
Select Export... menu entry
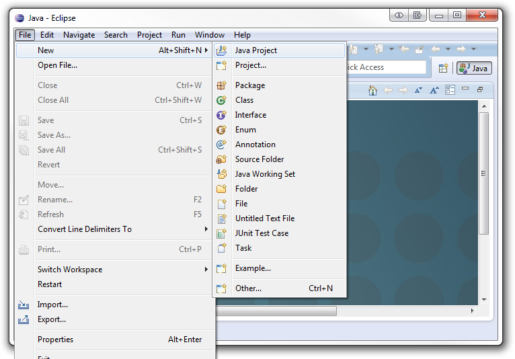[x=114, y=319]
